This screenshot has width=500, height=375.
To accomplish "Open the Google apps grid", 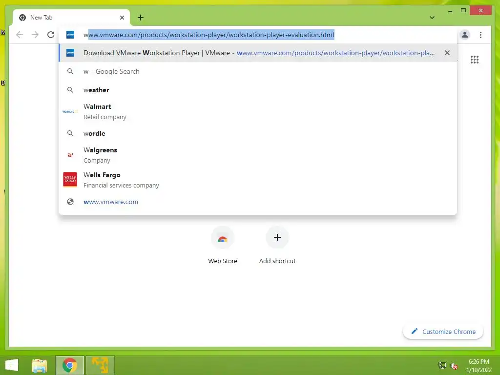I will point(475,60).
